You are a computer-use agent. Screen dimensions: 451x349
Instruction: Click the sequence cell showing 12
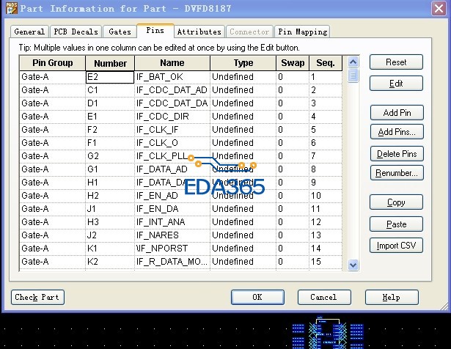[x=326, y=222]
